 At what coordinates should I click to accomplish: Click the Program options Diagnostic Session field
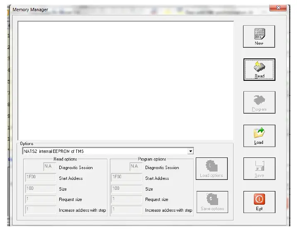(136, 167)
